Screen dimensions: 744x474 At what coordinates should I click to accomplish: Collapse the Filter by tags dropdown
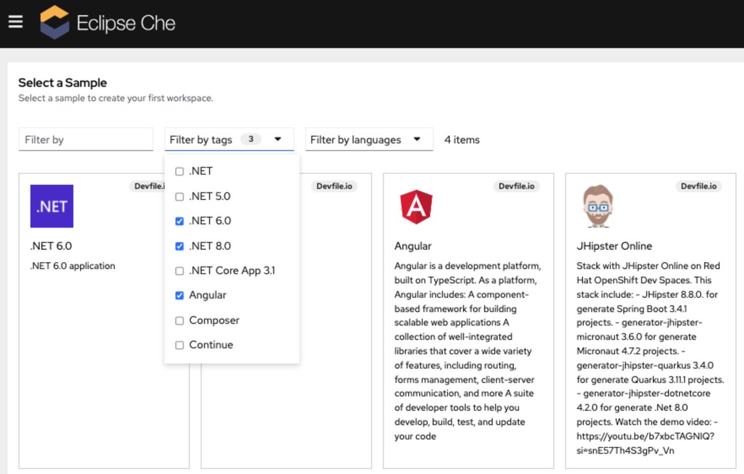click(229, 139)
